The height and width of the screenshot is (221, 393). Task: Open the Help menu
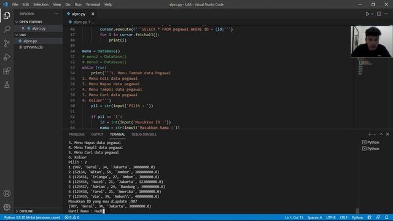pos(108,4)
